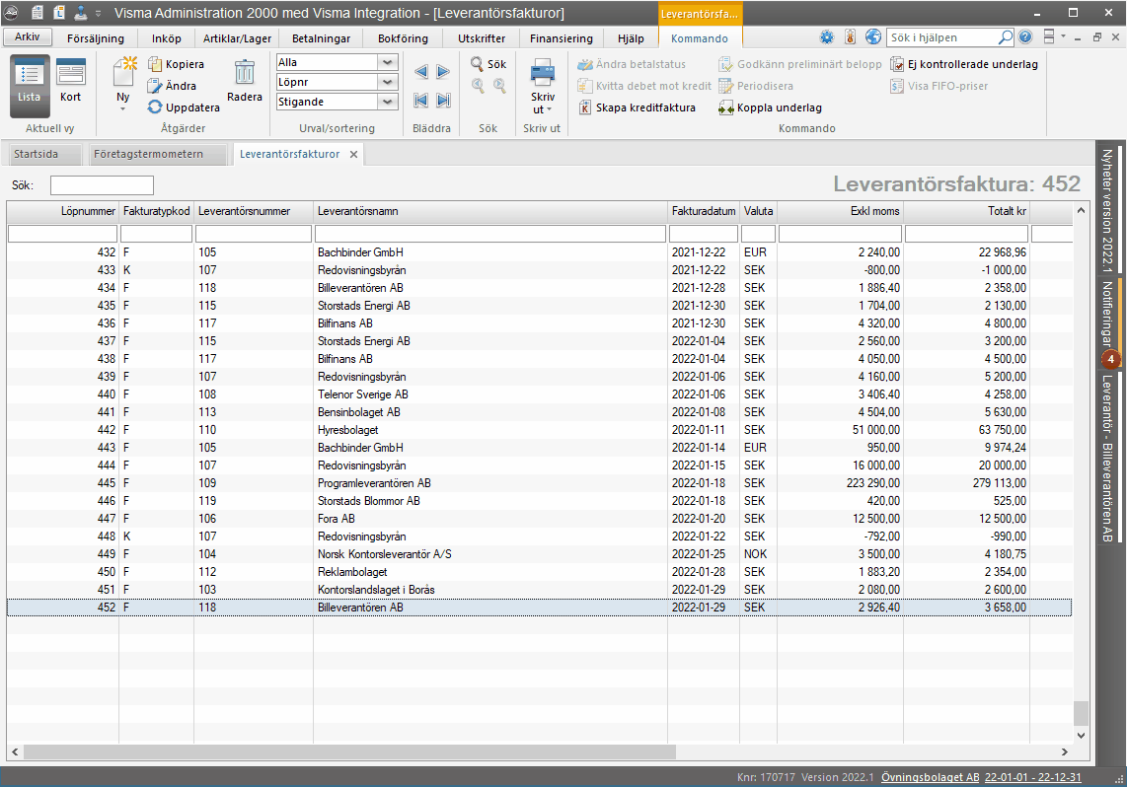This screenshot has height=787, width=1127.
Task: Open the Arkiv menu
Action: [x=28, y=36]
